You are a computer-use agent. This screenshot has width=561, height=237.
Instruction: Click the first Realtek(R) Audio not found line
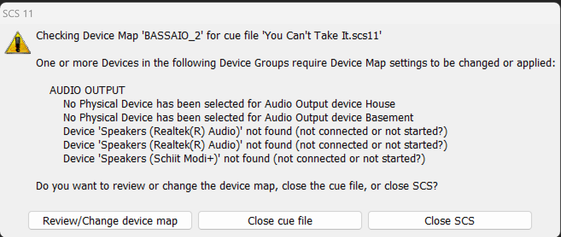point(255,131)
